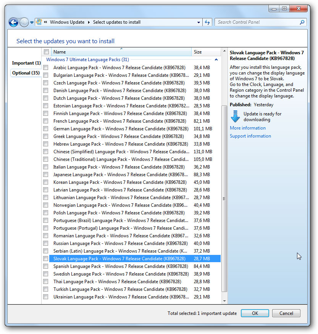Open the More information link
This screenshot has width=318, height=334.
click(x=248, y=128)
